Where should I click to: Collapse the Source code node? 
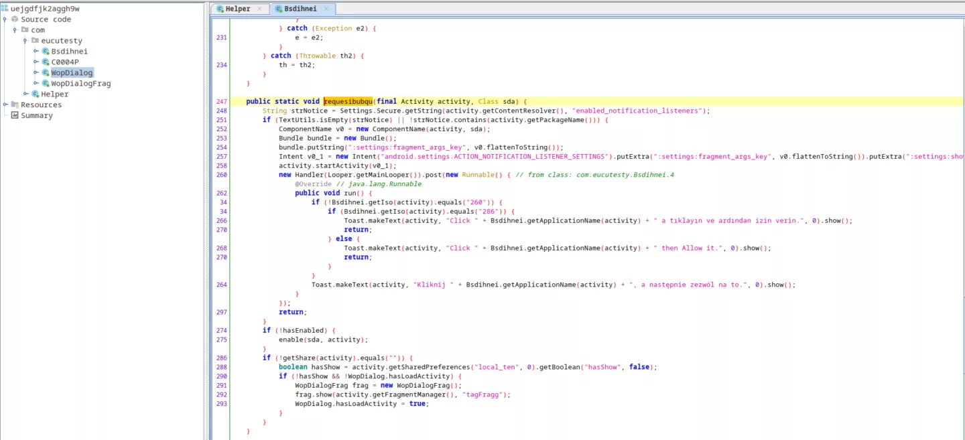pyautogui.click(x=5, y=19)
